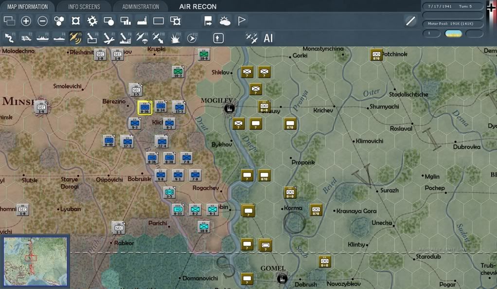The image size is (497, 289).
Task: Click the plain rectangle toolbar icon
Action: (x=159, y=21)
